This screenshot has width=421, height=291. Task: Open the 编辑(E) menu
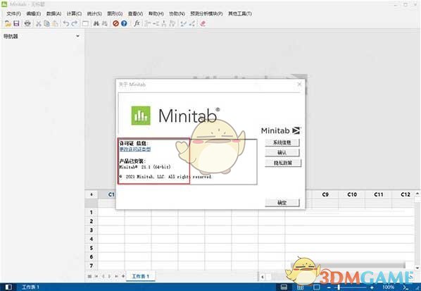click(34, 13)
